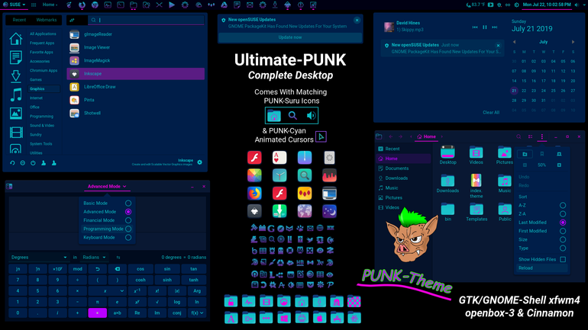Select the Pinta application icon
The image size is (588, 330).
(74, 100)
